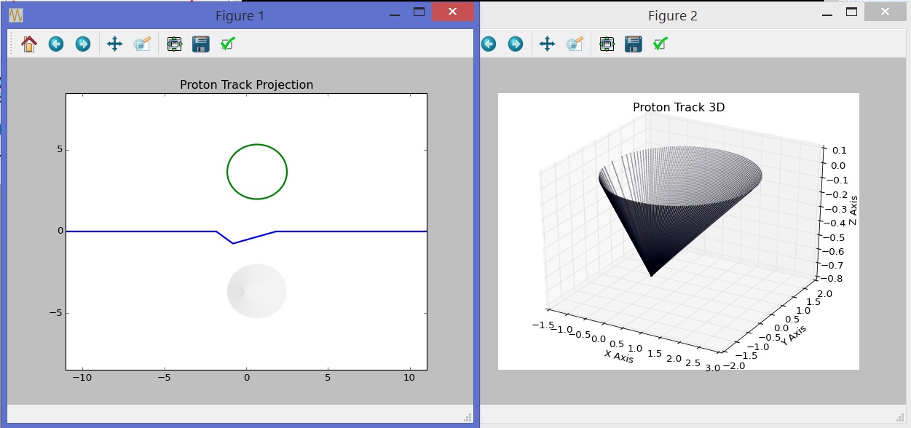Image resolution: width=911 pixels, height=428 pixels.
Task: Click green check edit icon in Figure 2
Action: pyautogui.click(x=660, y=44)
